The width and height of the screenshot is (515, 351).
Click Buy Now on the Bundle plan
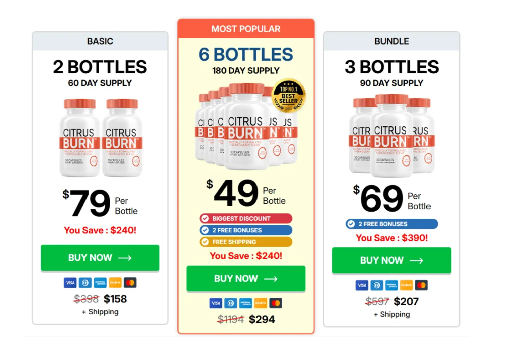pyautogui.click(x=391, y=260)
